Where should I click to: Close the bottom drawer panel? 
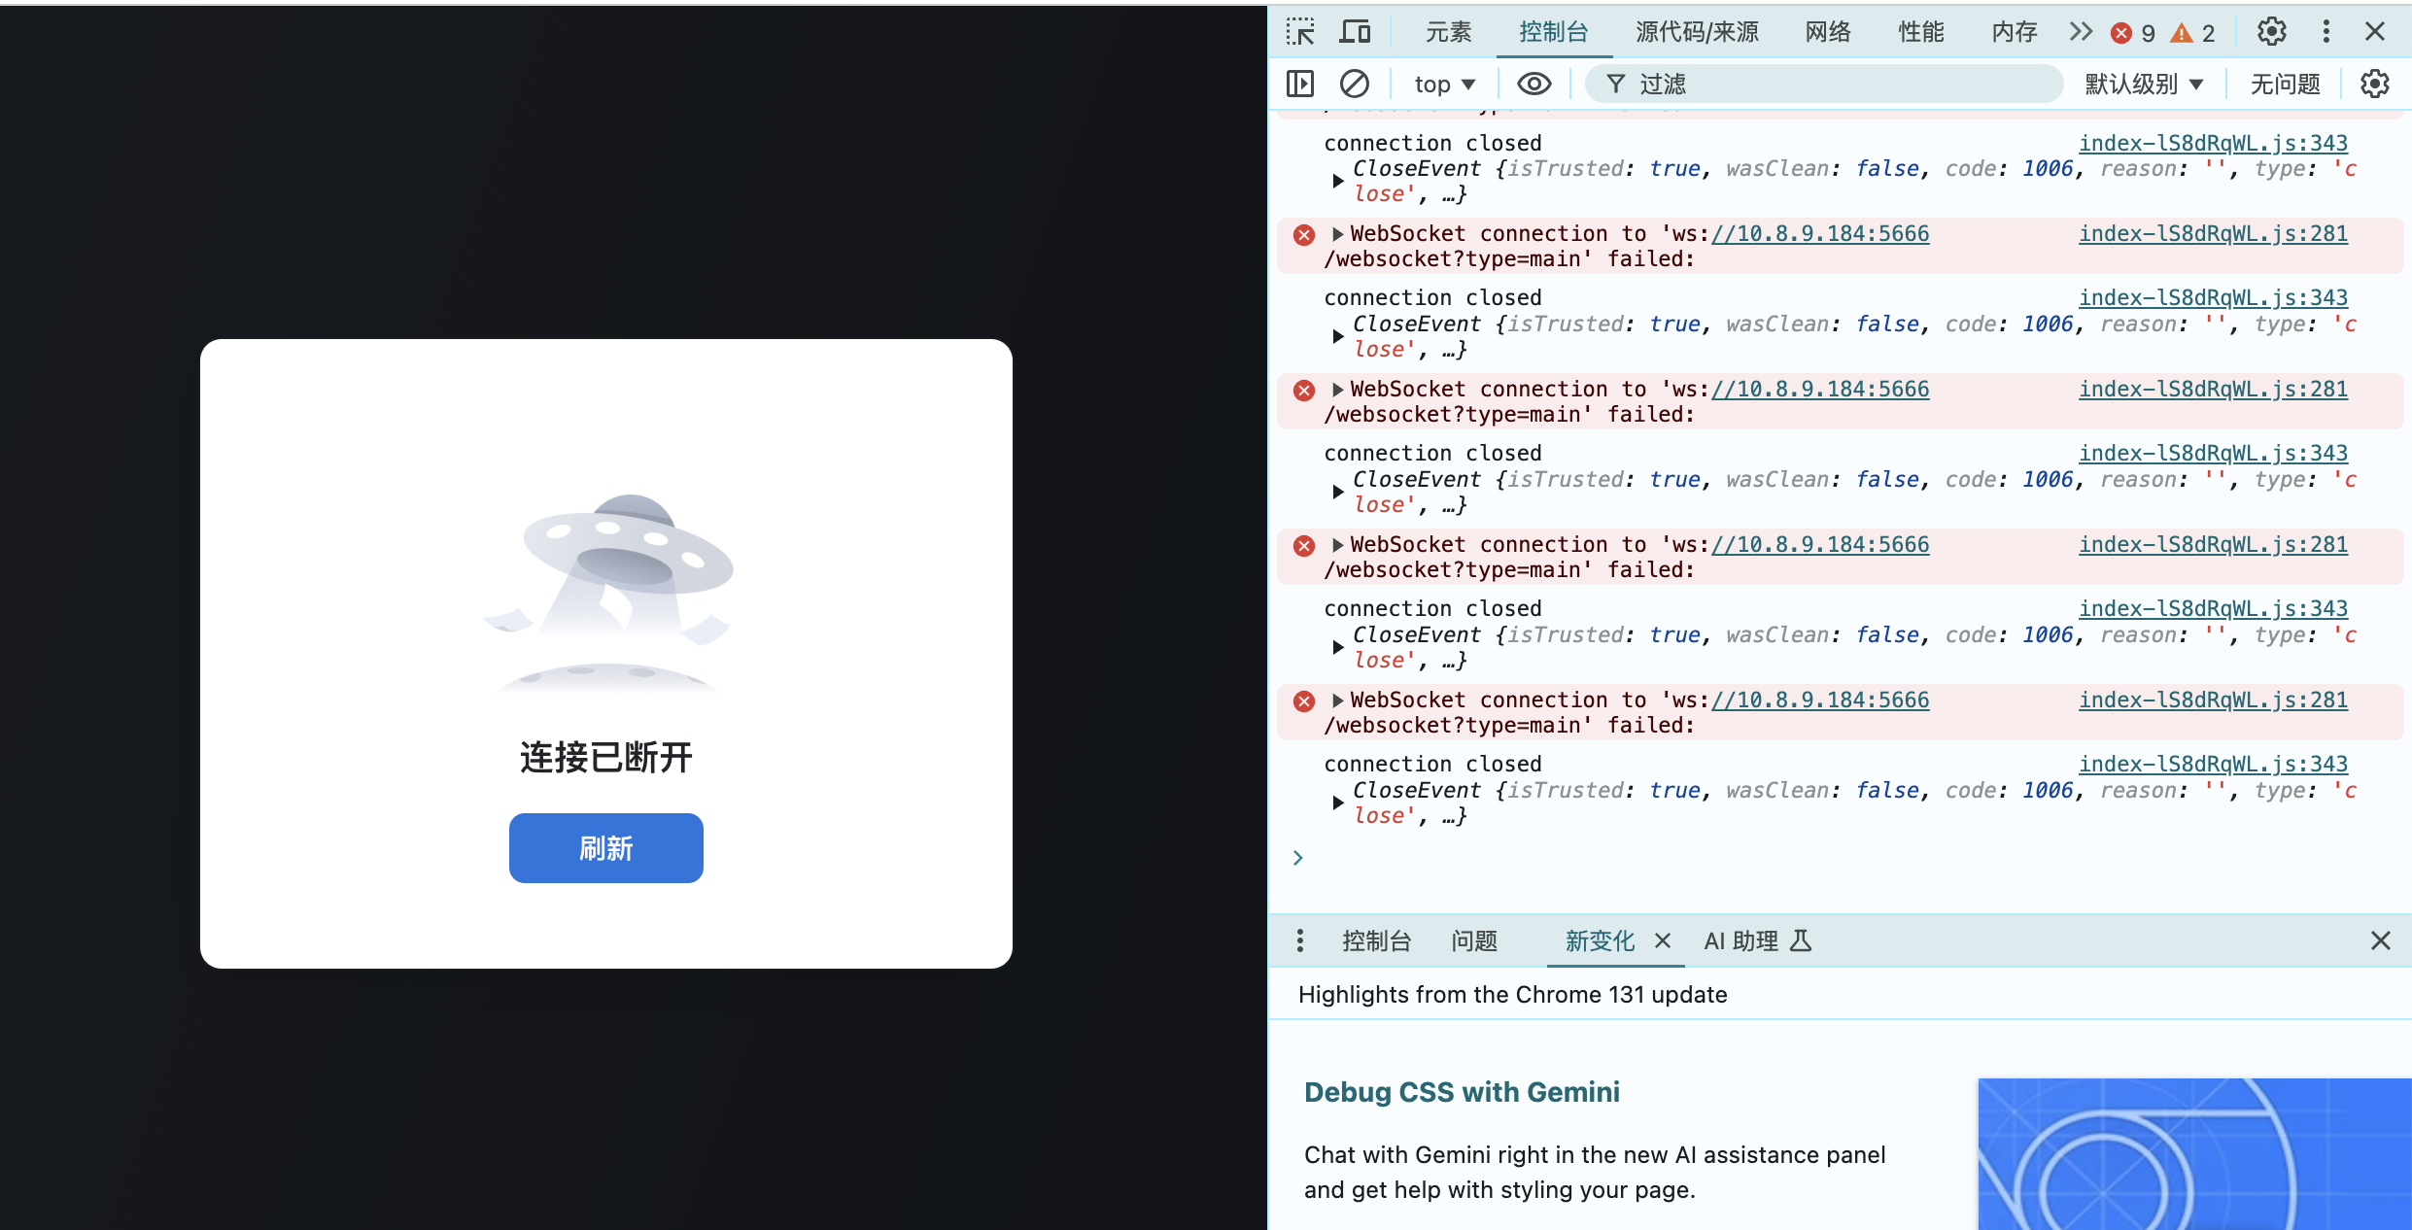click(x=2381, y=940)
